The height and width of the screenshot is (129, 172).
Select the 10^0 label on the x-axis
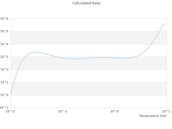[x=115, y=111]
